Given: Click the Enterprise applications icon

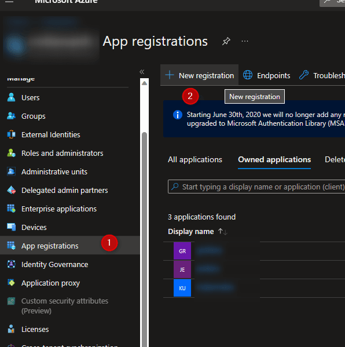Looking at the screenshot, I should [11, 209].
